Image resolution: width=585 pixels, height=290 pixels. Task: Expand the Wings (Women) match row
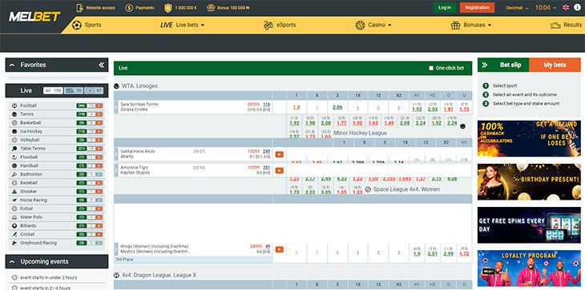116,248
